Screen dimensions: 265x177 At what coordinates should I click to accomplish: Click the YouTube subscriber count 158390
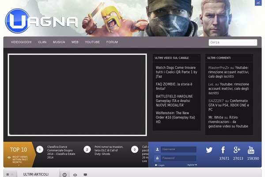point(253,158)
